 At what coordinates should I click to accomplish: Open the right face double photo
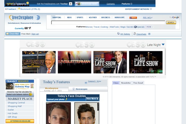pyautogui.click(x=87, y=113)
